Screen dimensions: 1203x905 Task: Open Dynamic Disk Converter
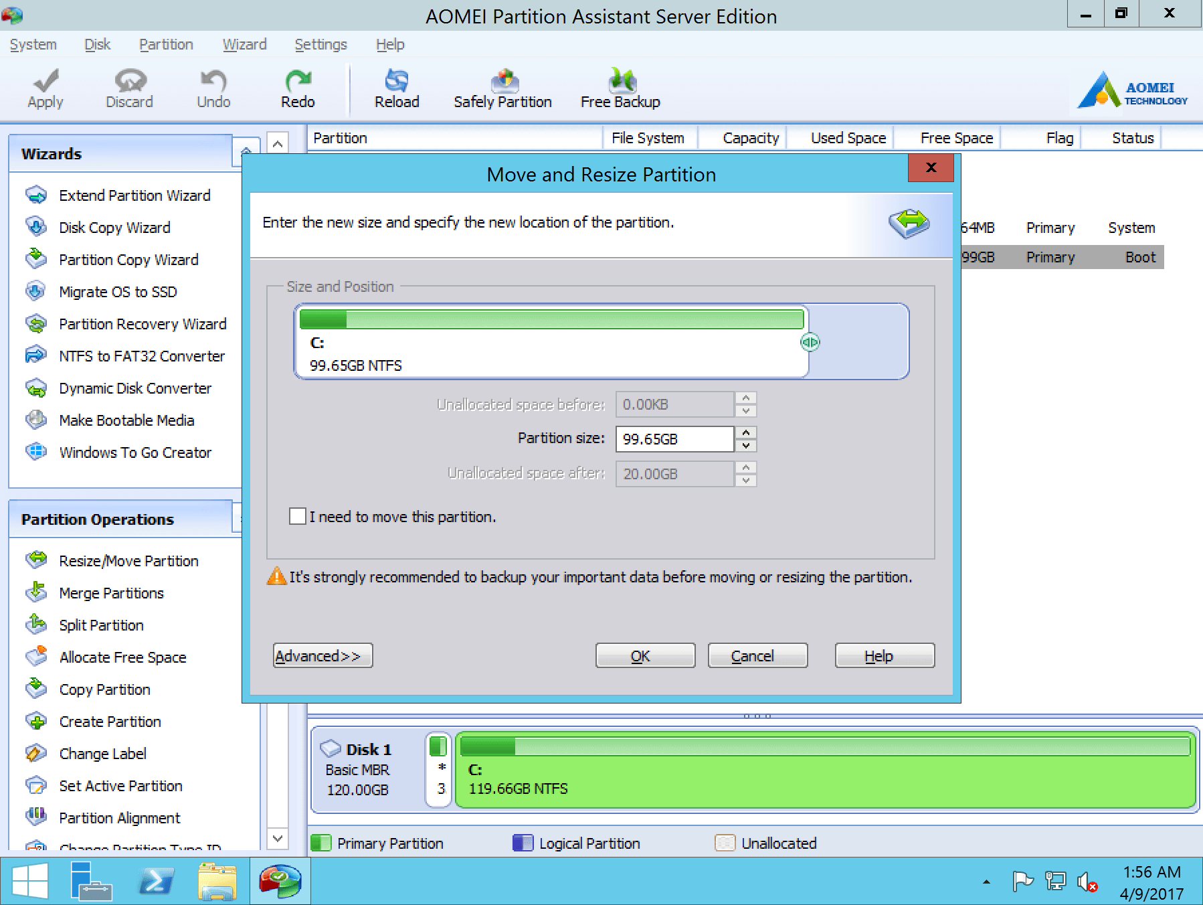point(119,388)
